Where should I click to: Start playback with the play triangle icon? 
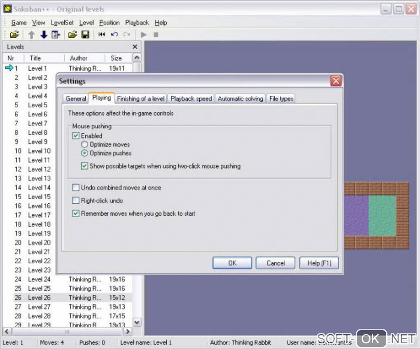(144, 35)
